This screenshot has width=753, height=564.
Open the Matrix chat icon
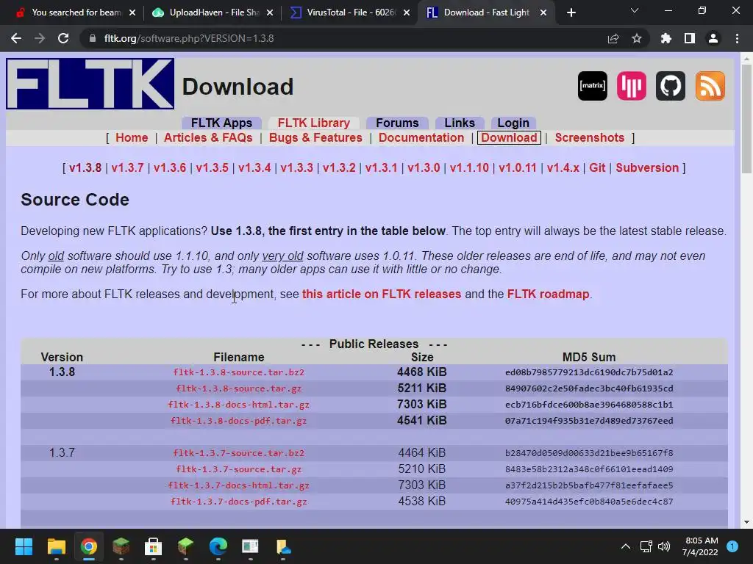[x=592, y=86]
